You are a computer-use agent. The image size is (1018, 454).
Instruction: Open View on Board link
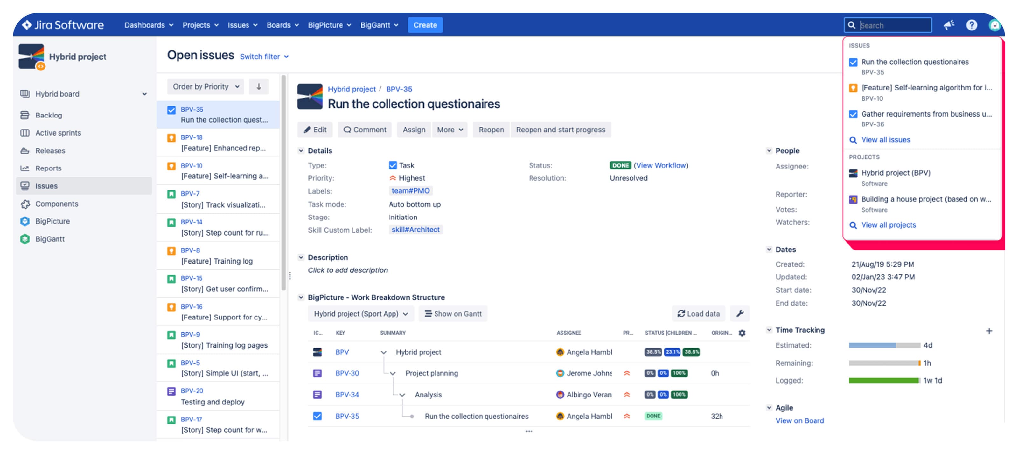coord(799,421)
